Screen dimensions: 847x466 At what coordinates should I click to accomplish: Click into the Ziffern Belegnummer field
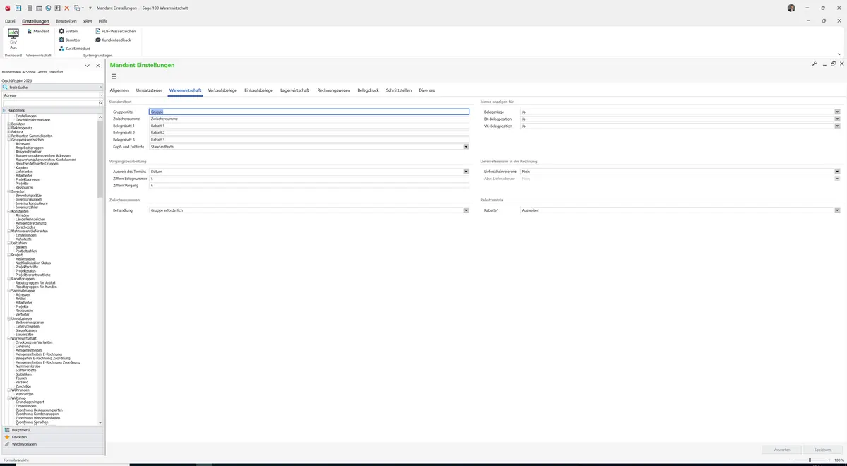click(x=308, y=179)
